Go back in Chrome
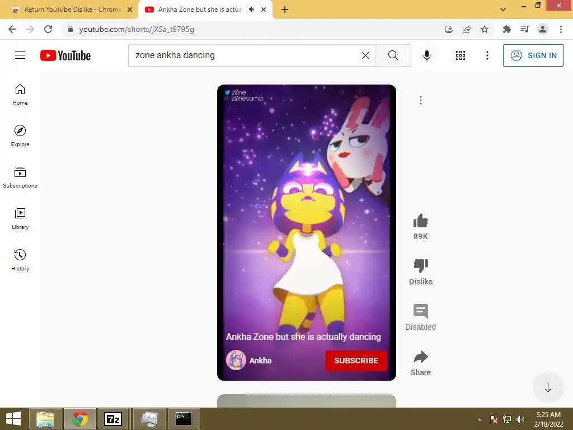This screenshot has width=573, height=430. click(12, 29)
